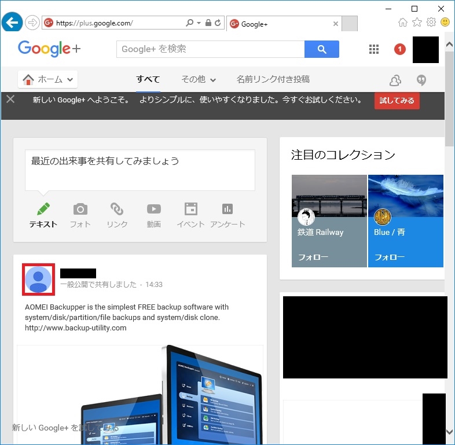This screenshot has width=455, height=445.
Task: Click the post author's avatar icon
Action: point(38,279)
